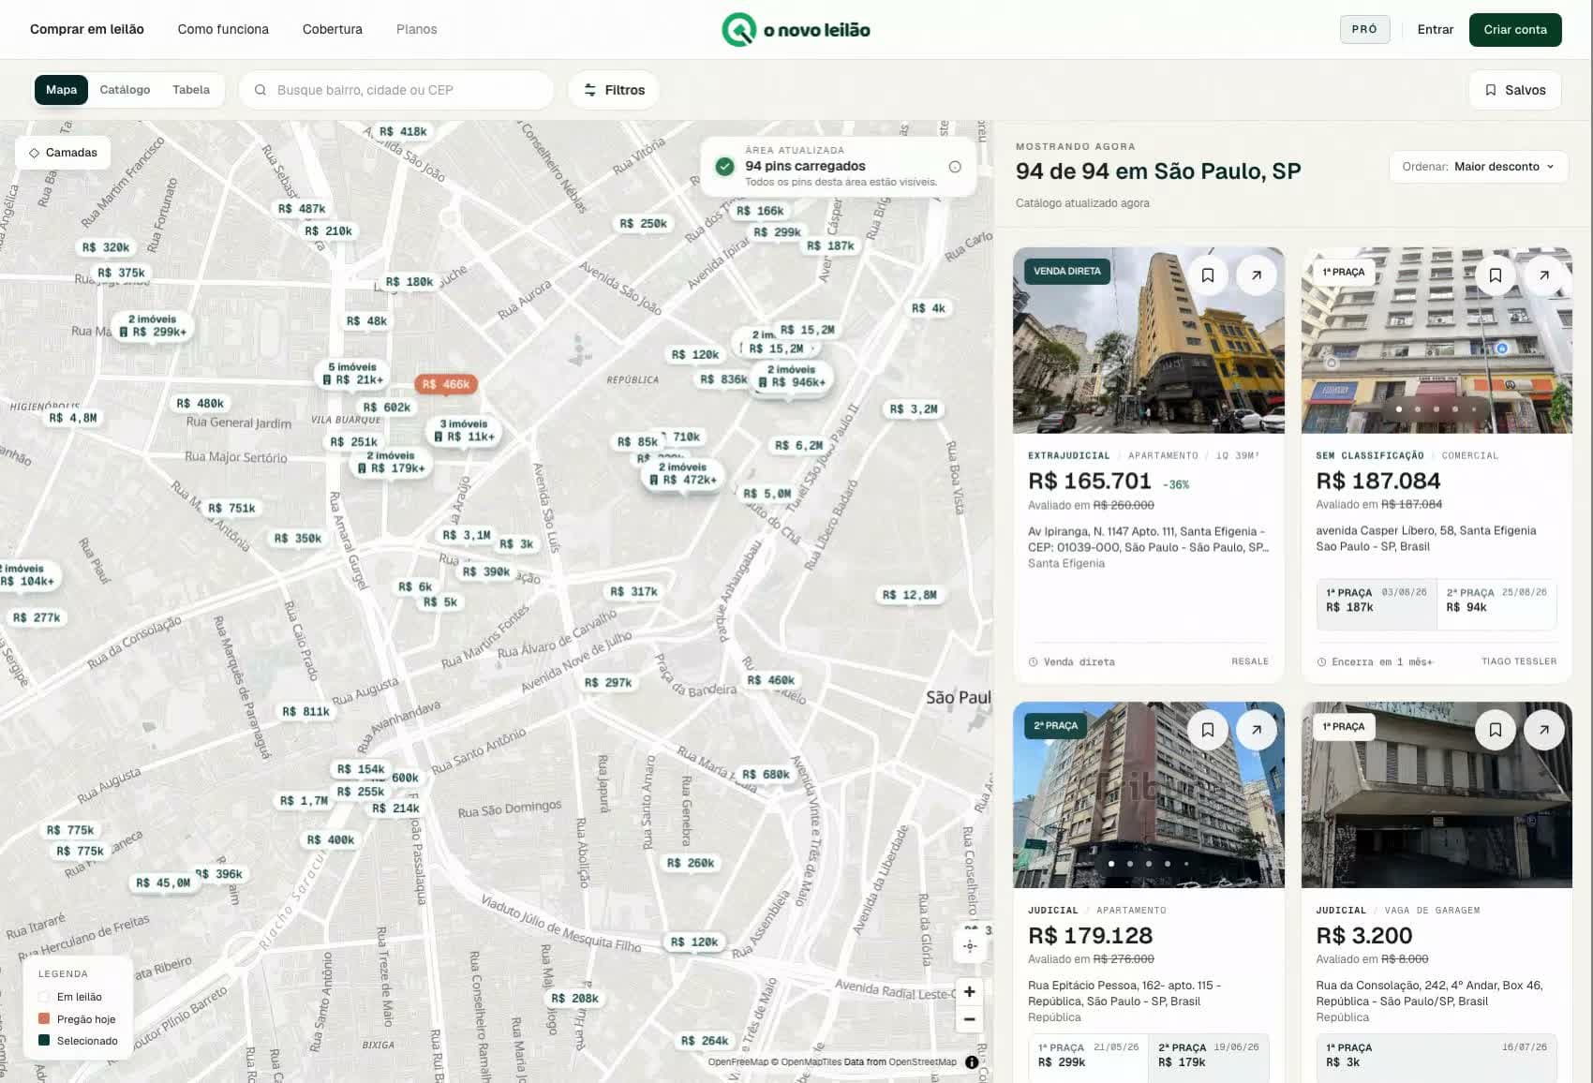This screenshot has width=1593, height=1083.
Task: Open Comprar em leilão menu
Action: (x=87, y=29)
